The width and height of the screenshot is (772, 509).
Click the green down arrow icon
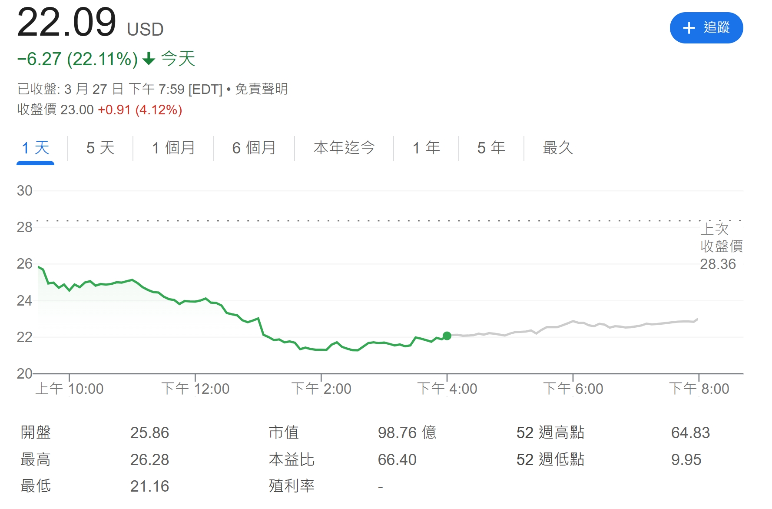[x=149, y=59]
